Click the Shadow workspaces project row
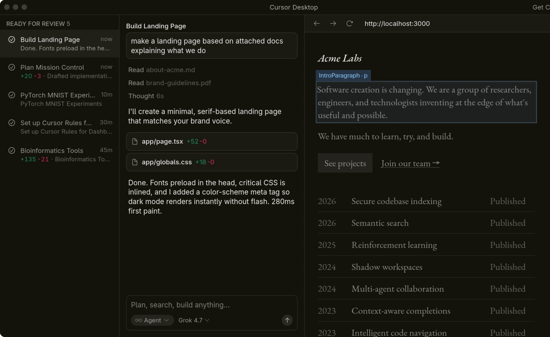This screenshot has width=550, height=337. click(426, 267)
